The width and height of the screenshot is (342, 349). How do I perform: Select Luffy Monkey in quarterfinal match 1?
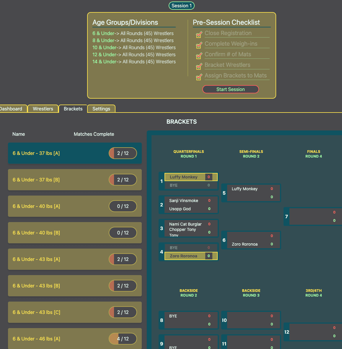[x=183, y=177]
